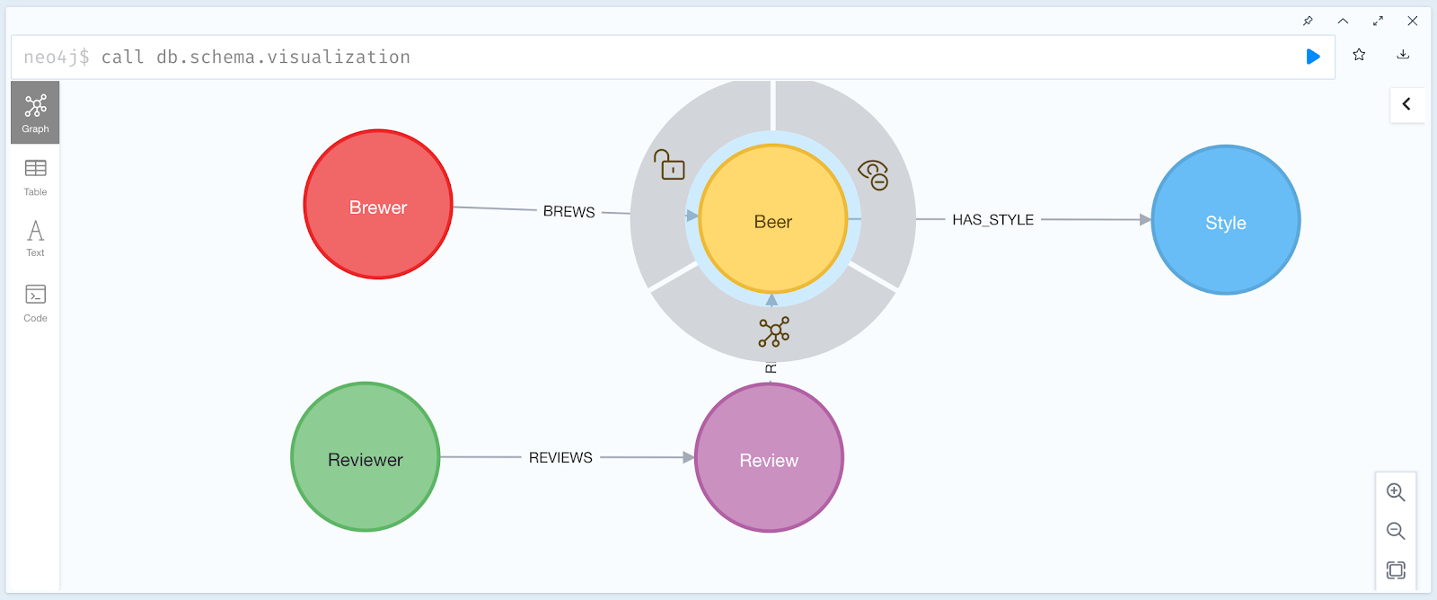This screenshot has height=600, width=1437.
Task: Close the result frame
Action: (x=1413, y=21)
